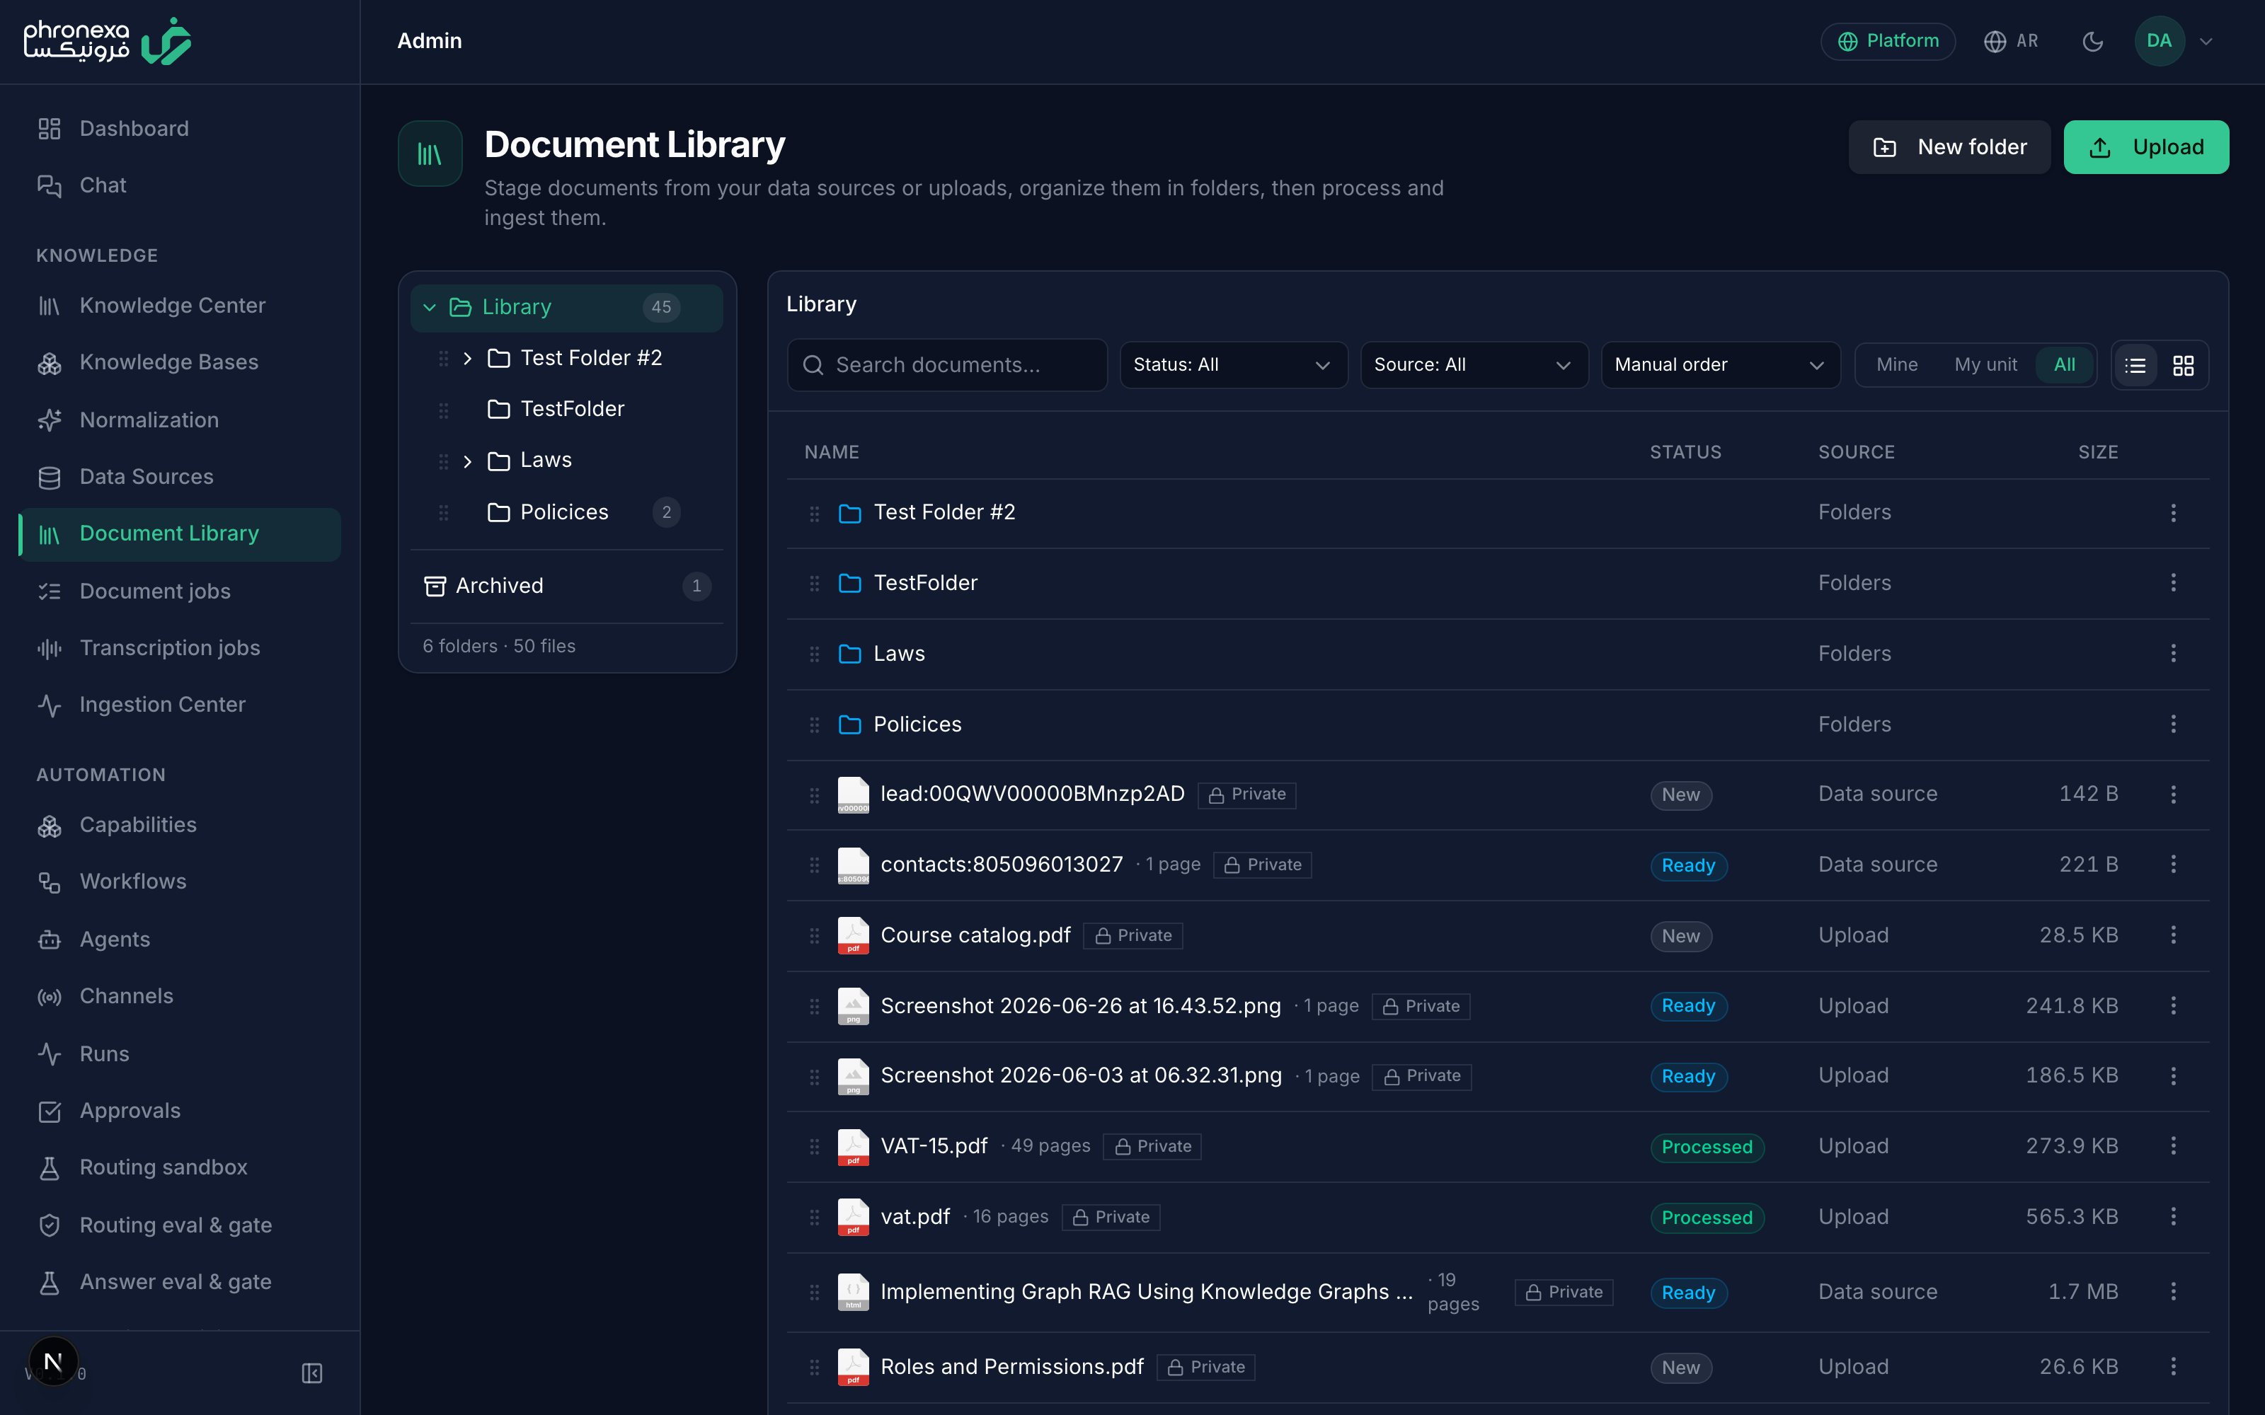The width and height of the screenshot is (2265, 1415).
Task: Open more options for Roles and Permissions.pdf
Action: [2172, 1366]
